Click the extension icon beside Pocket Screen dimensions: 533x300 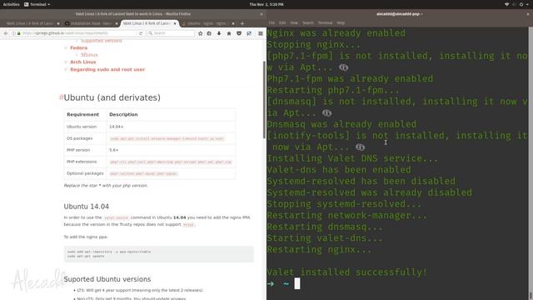tap(249, 33)
